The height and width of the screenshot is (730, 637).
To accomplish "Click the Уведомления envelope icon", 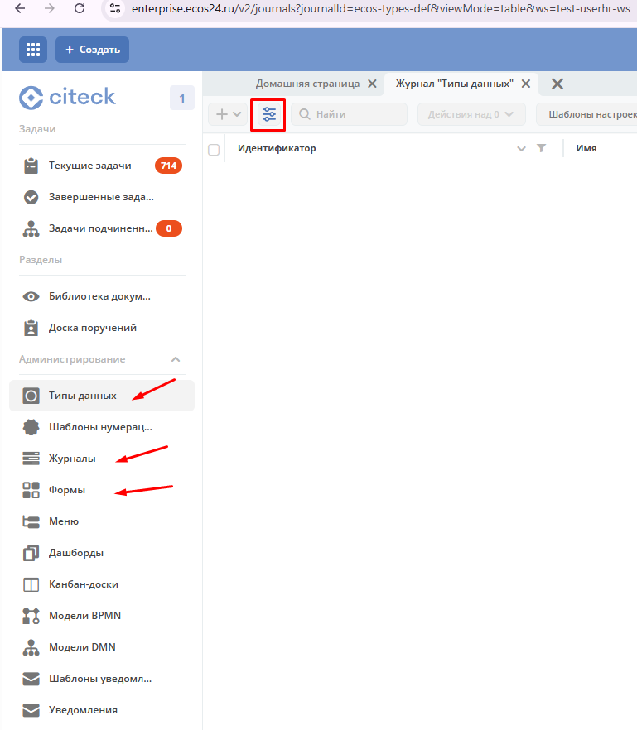I will click(x=31, y=710).
